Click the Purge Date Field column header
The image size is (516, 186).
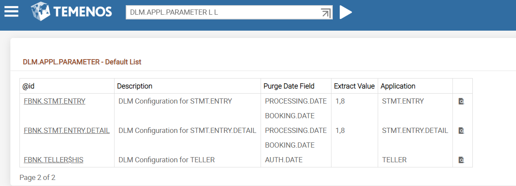(x=289, y=86)
